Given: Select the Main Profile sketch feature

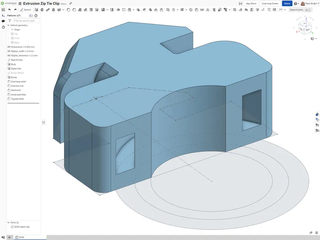Looking at the screenshot, I should click(17, 60).
